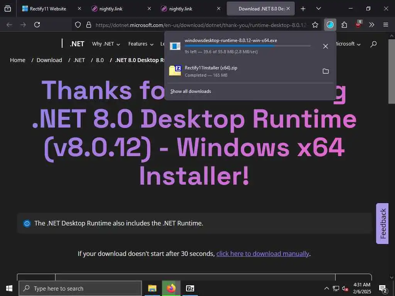Toggle the downloads panel button
The height and width of the screenshot is (296, 395).
coord(330,25)
